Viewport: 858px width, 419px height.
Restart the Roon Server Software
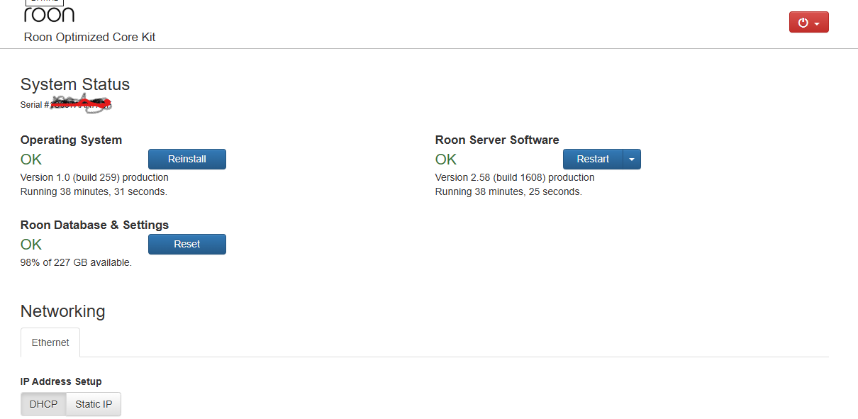592,159
